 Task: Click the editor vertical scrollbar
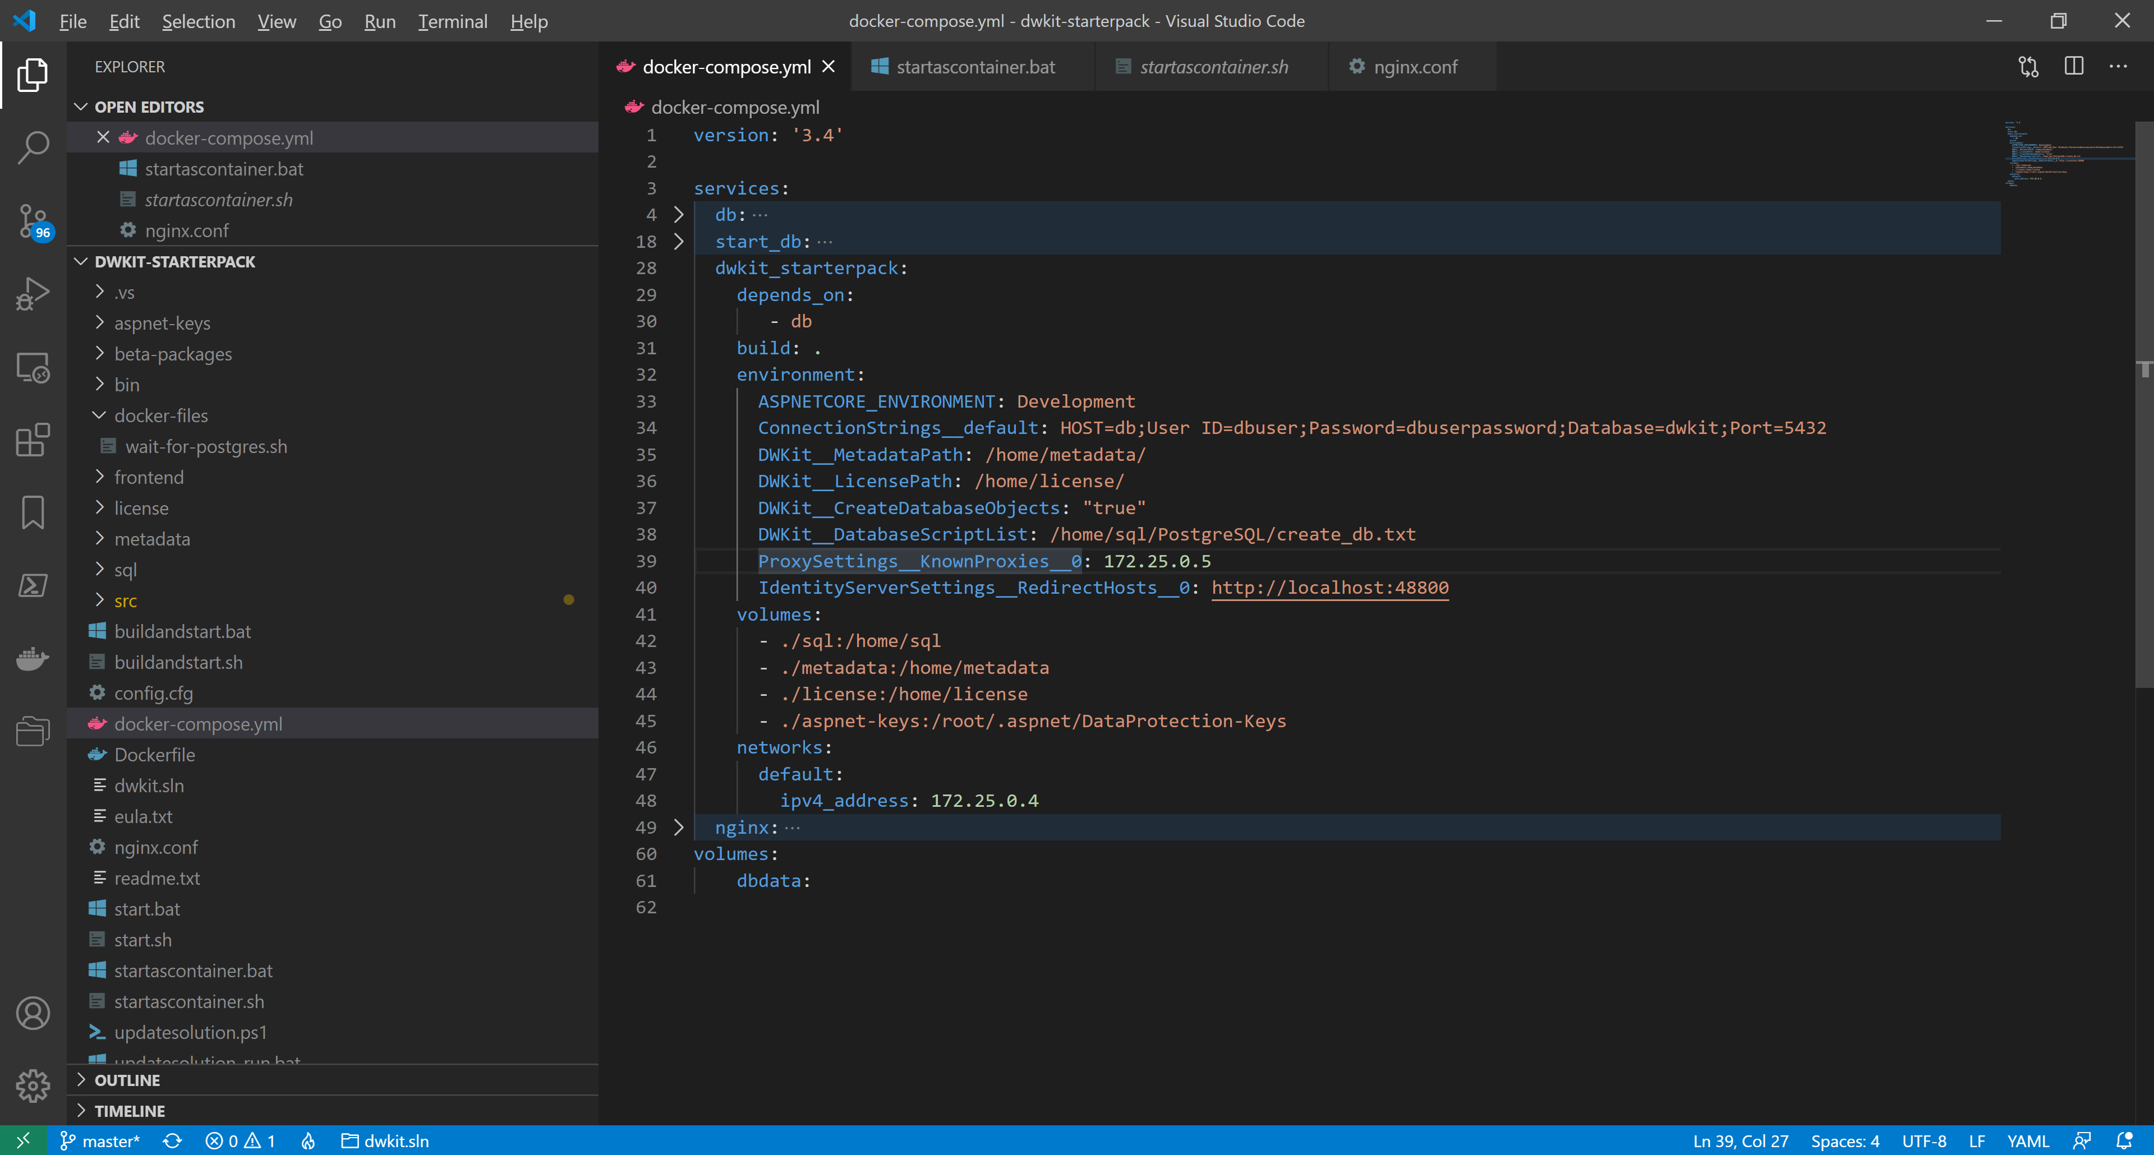tap(2144, 404)
